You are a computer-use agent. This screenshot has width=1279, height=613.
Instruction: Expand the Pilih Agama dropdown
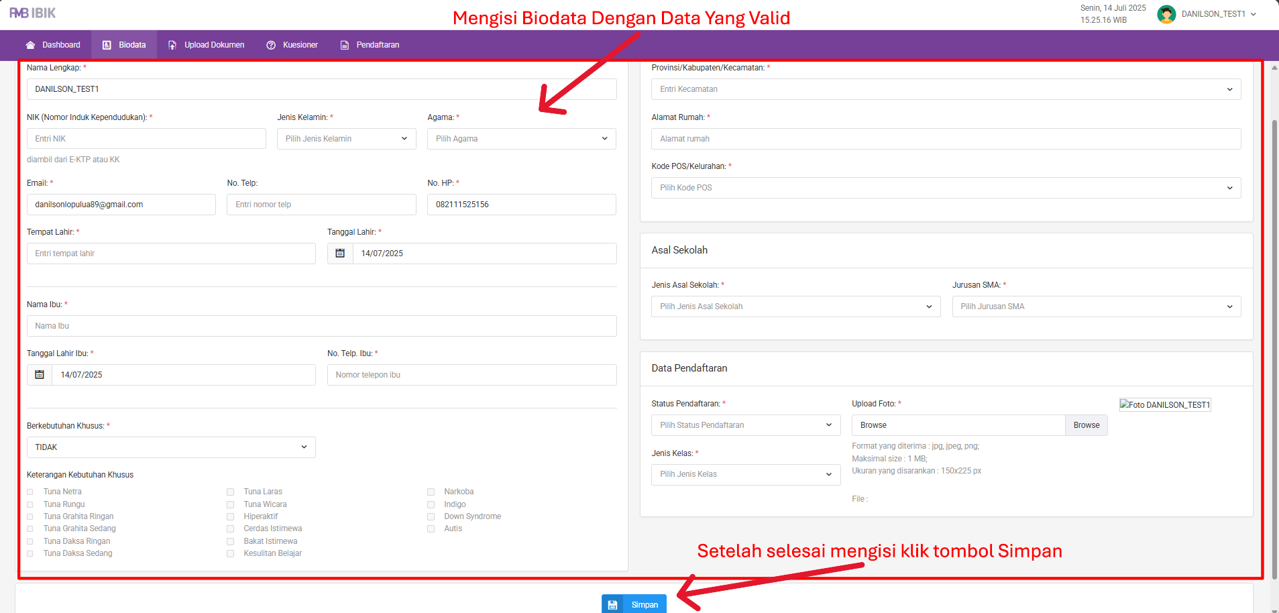pyautogui.click(x=521, y=139)
